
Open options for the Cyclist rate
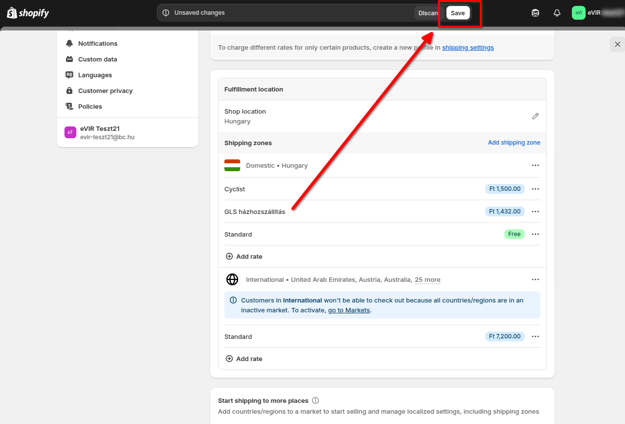(x=535, y=189)
